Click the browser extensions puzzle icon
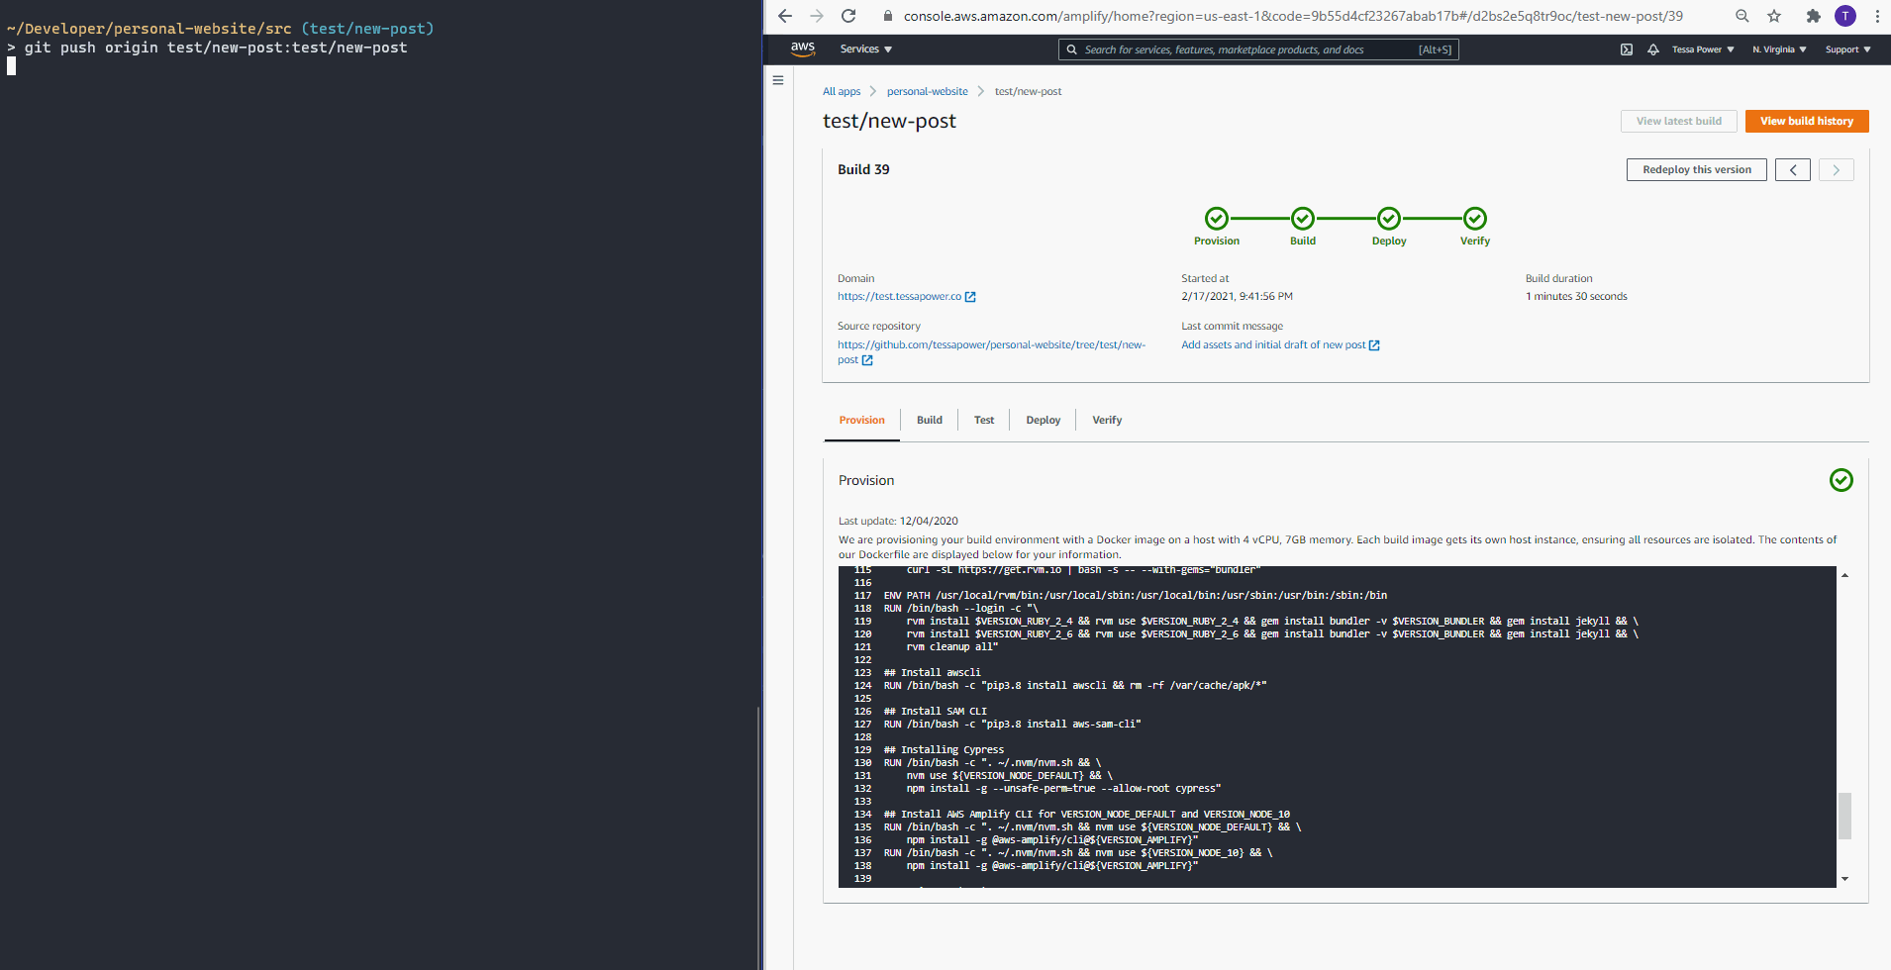This screenshot has width=1891, height=970. [1815, 16]
